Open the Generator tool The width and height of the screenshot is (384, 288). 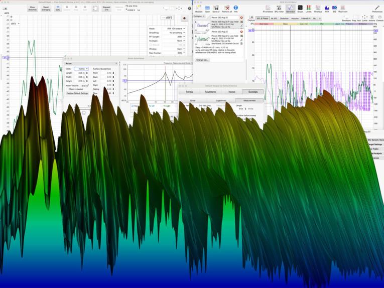click(290, 8)
